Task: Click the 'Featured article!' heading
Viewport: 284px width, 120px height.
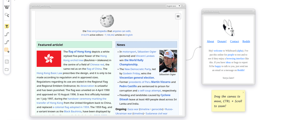Action: click(50, 45)
